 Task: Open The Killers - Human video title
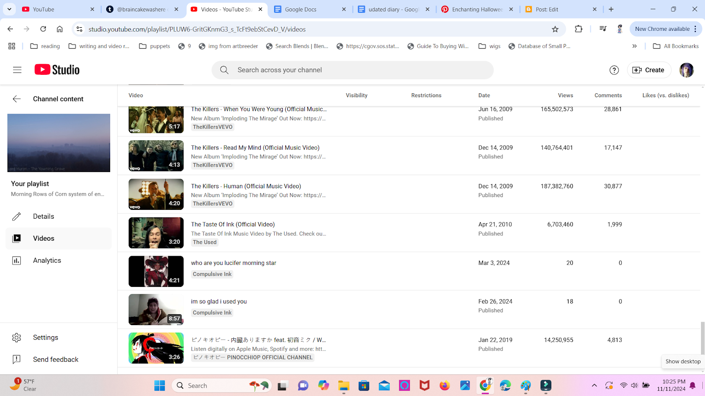pos(246,186)
